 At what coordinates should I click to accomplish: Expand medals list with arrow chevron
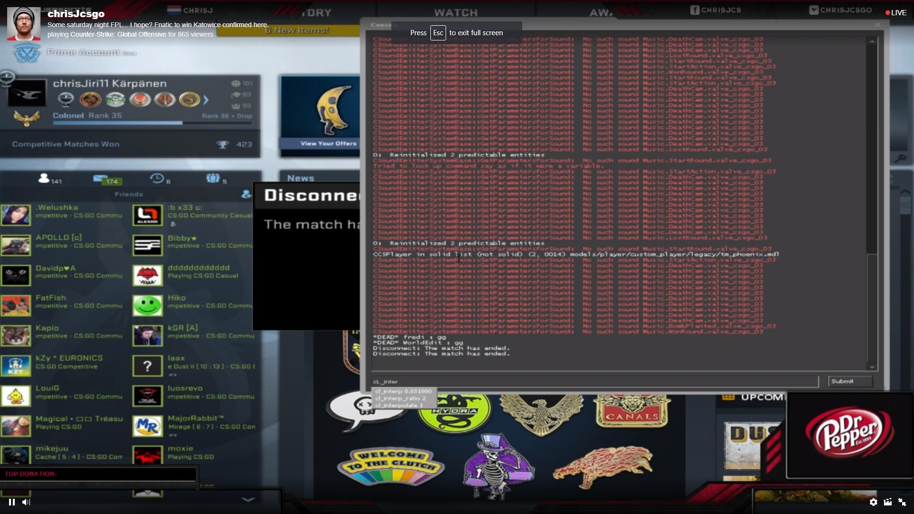pyautogui.click(x=206, y=100)
